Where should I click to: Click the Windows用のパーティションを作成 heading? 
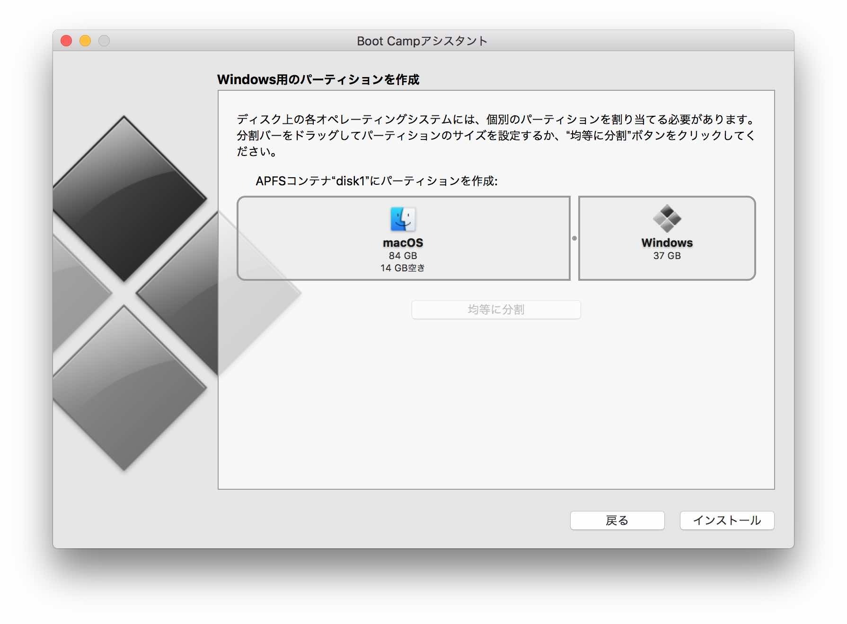click(x=318, y=79)
